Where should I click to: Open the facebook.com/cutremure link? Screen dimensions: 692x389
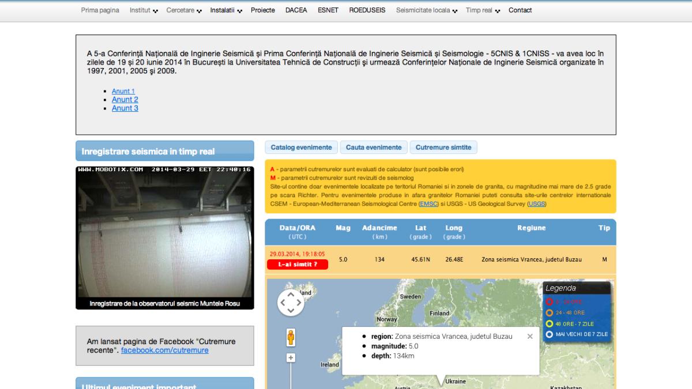(164, 350)
